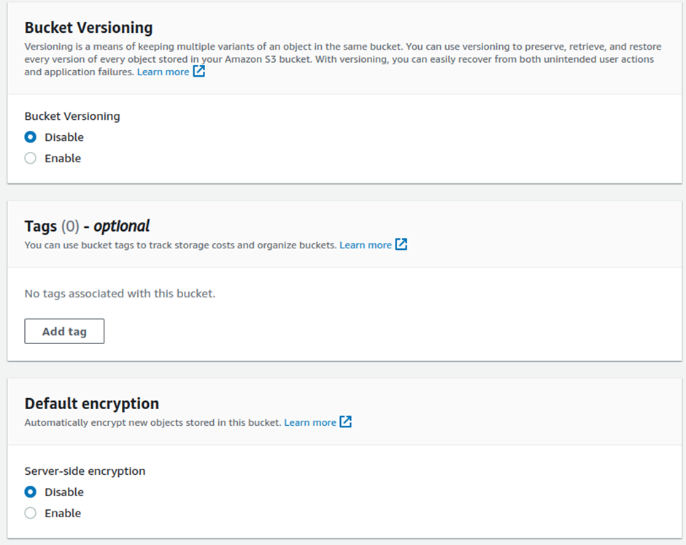The image size is (686, 545).
Task: Click external link icon beside Tags Learn more
Action: [401, 244]
